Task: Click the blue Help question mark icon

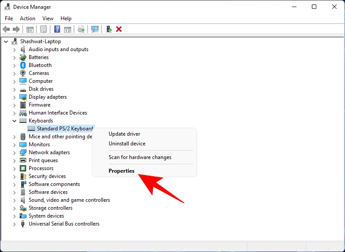Action: click(57, 29)
